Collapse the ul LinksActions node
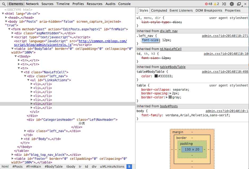This screenshot has width=249, height=169. (28, 80)
